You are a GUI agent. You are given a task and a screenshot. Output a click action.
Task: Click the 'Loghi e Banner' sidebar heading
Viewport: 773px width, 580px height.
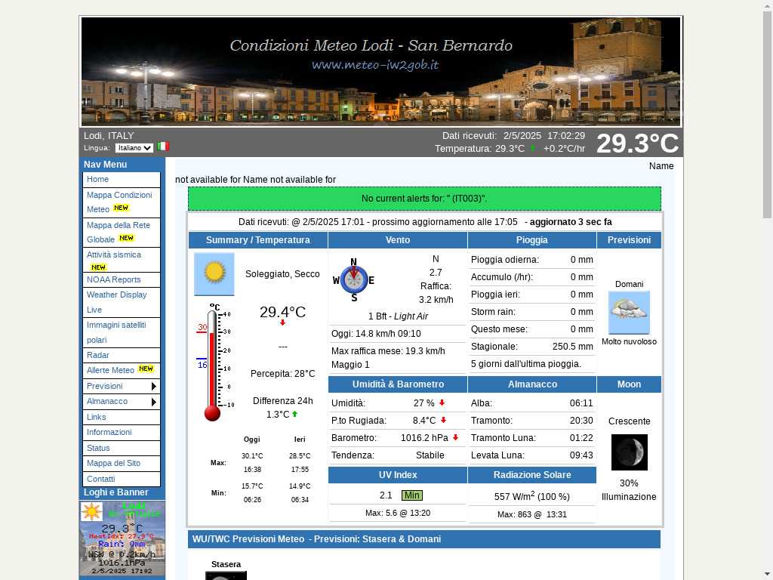click(115, 492)
